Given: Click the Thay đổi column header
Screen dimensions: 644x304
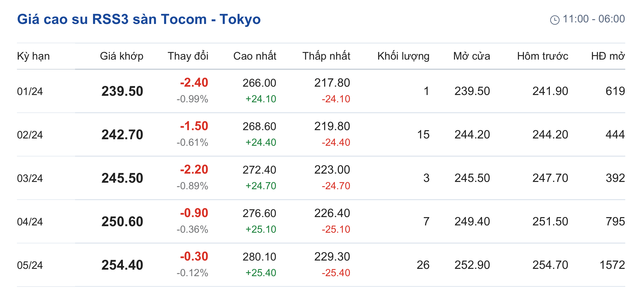Looking at the screenshot, I should tap(188, 56).
